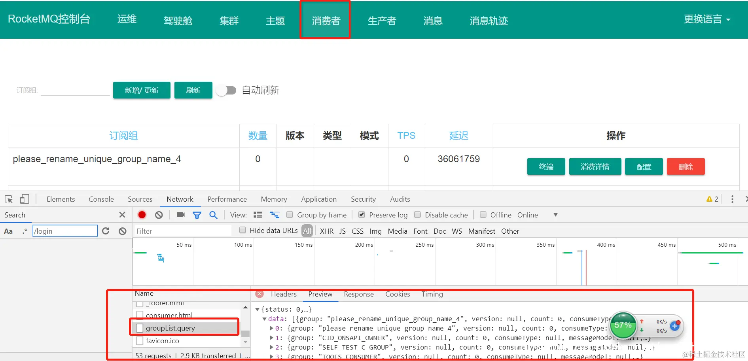748x361 pixels.
Task: Refresh the search results icon
Action: tap(106, 231)
